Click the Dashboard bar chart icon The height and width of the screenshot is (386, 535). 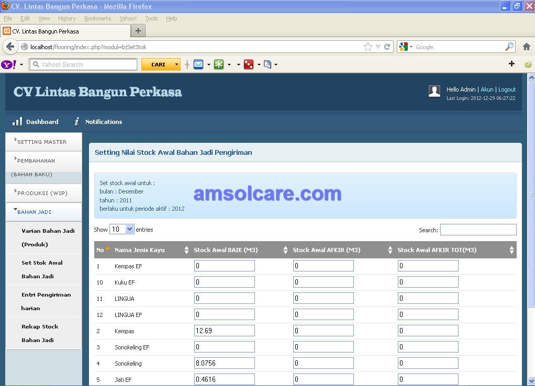(17, 122)
